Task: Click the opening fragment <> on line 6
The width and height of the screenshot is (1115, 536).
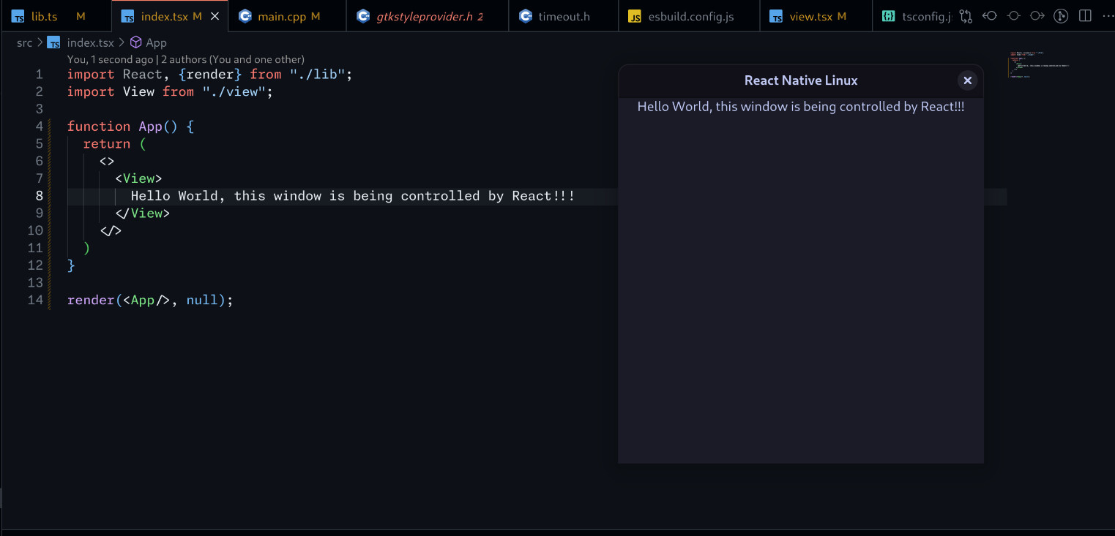Action: pyautogui.click(x=107, y=162)
